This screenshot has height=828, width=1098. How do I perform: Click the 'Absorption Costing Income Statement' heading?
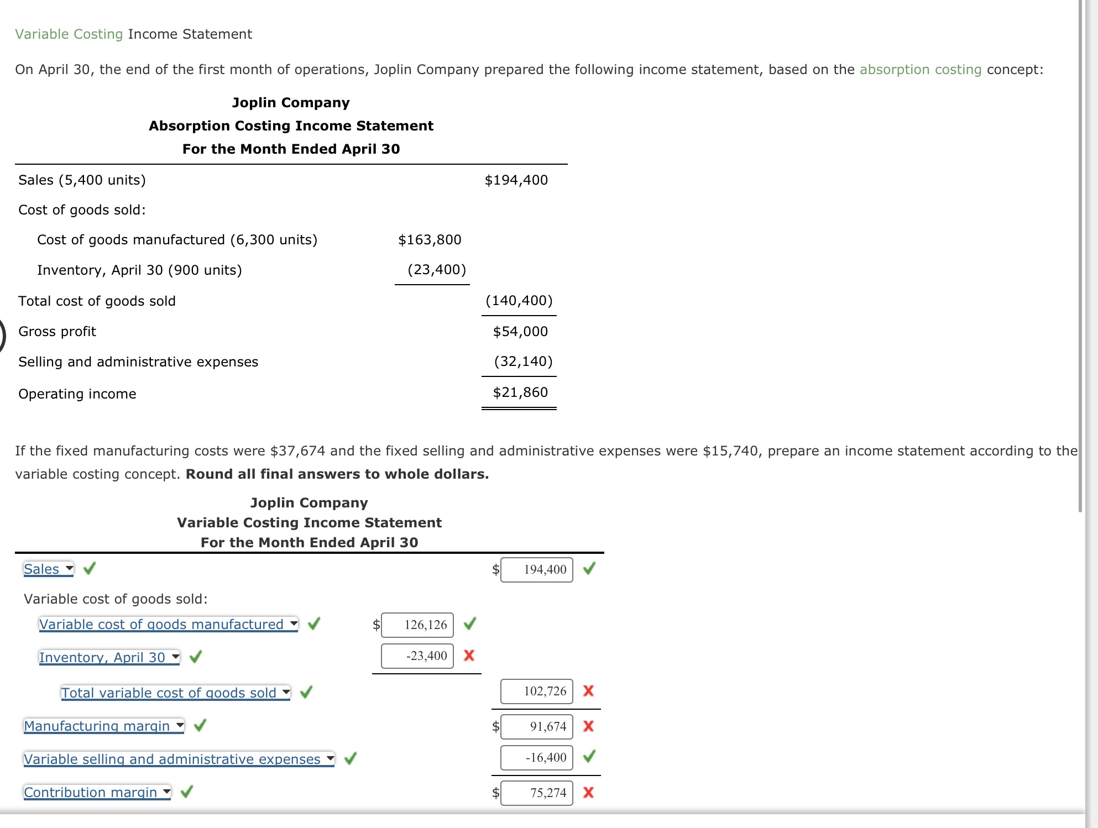[291, 126]
